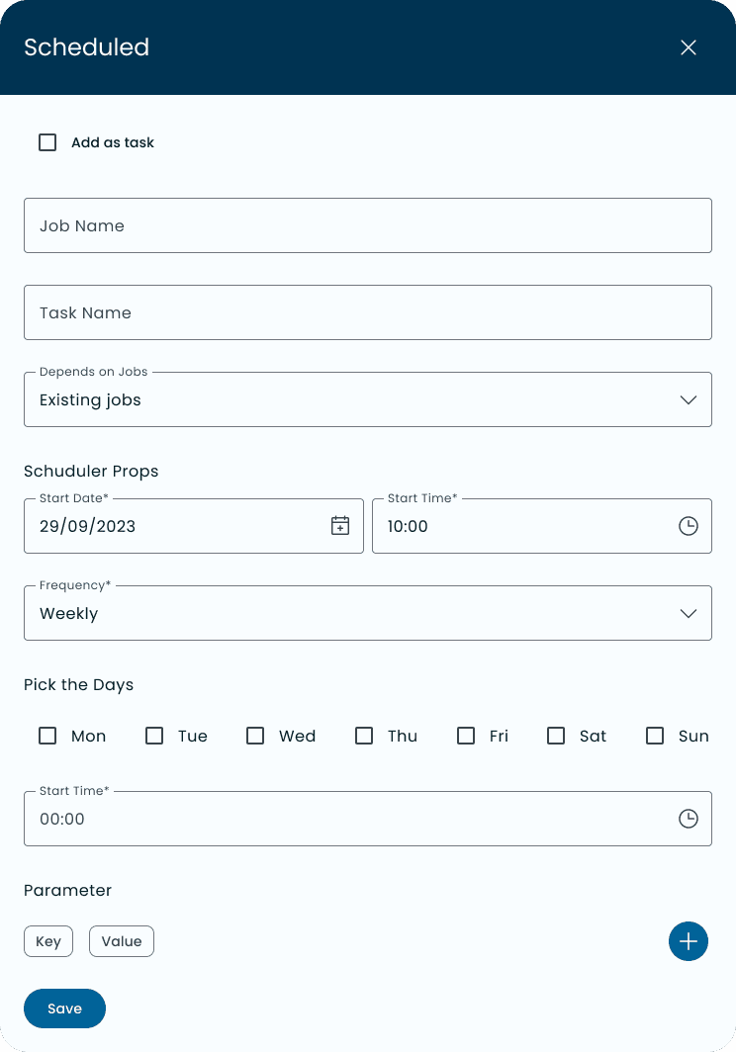
Task: Check the Thu day box
Action: [364, 736]
